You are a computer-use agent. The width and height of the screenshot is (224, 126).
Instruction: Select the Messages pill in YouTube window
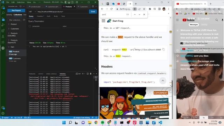click(x=194, y=24)
